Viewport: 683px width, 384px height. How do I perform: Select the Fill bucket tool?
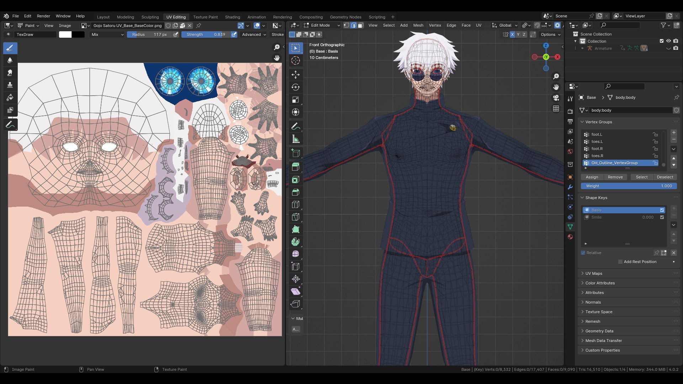coord(10,98)
